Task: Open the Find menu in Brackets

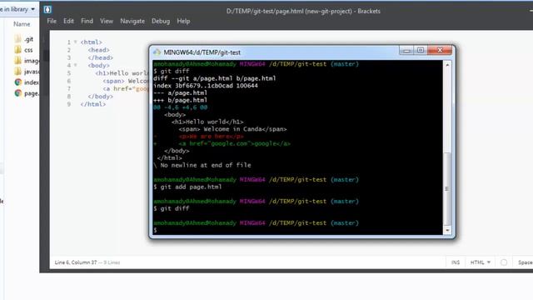Action: pyautogui.click(x=87, y=21)
